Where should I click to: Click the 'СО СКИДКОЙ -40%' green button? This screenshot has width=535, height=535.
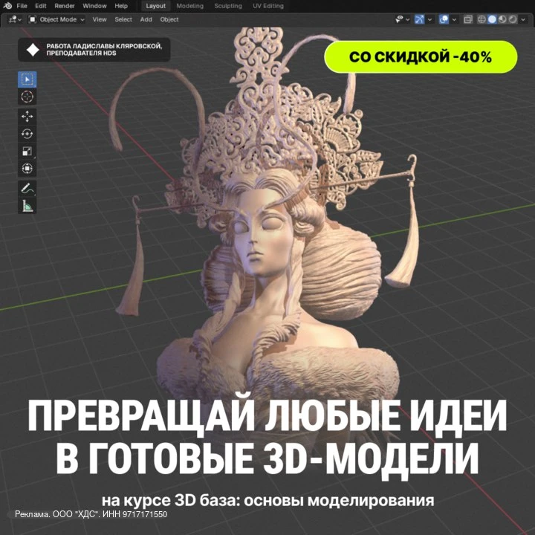tap(421, 56)
